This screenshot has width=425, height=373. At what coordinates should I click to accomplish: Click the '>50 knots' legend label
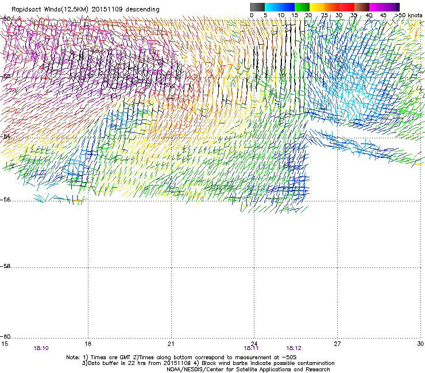pyautogui.click(x=408, y=15)
